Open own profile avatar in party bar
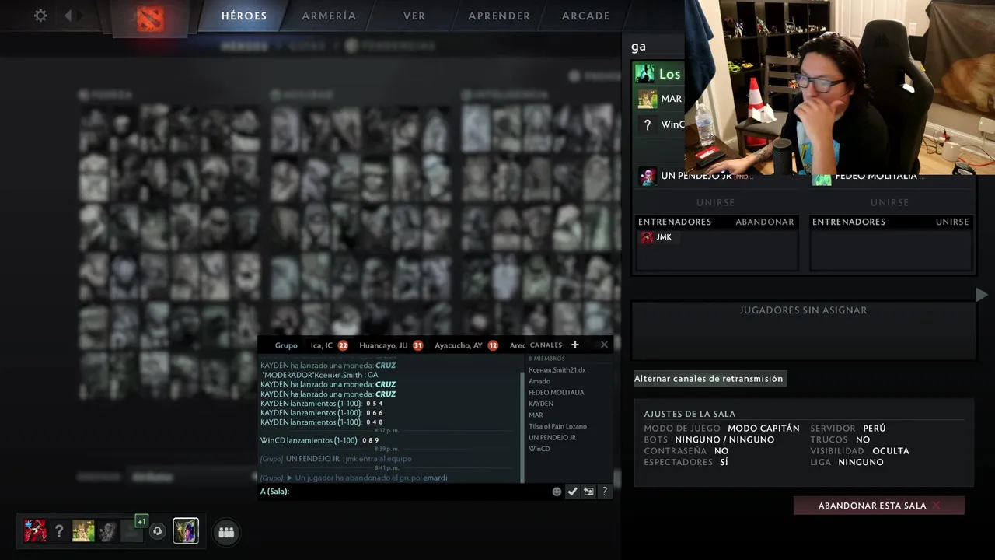The image size is (995, 560). pyautogui.click(x=186, y=530)
